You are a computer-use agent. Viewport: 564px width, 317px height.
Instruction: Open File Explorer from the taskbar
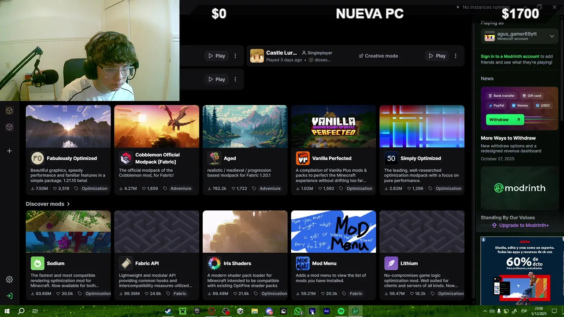tap(255, 311)
